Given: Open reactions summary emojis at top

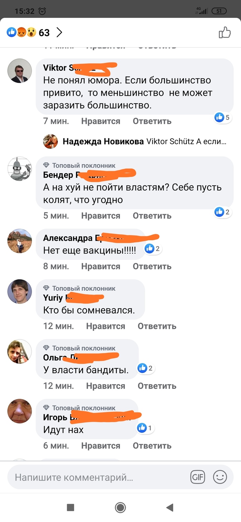Looking at the screenshot, I should pos(21,33).
